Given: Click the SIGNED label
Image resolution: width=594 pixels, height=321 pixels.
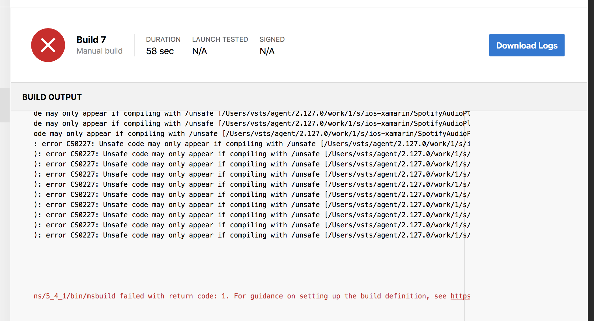Looking at the screenshot, I should (272, 39).
